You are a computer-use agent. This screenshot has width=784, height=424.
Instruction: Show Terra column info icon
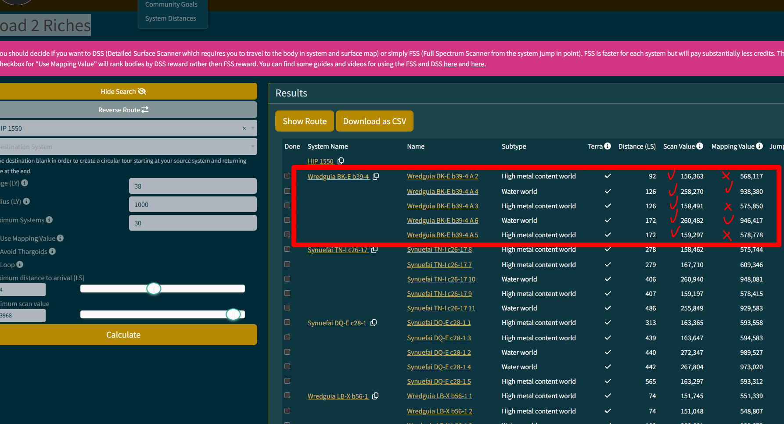click(x=608, y=146)
